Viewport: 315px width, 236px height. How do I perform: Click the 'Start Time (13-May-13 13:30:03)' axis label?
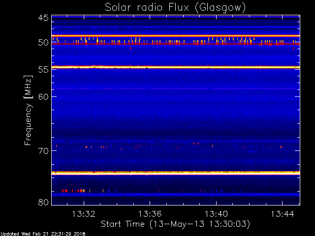175,224
